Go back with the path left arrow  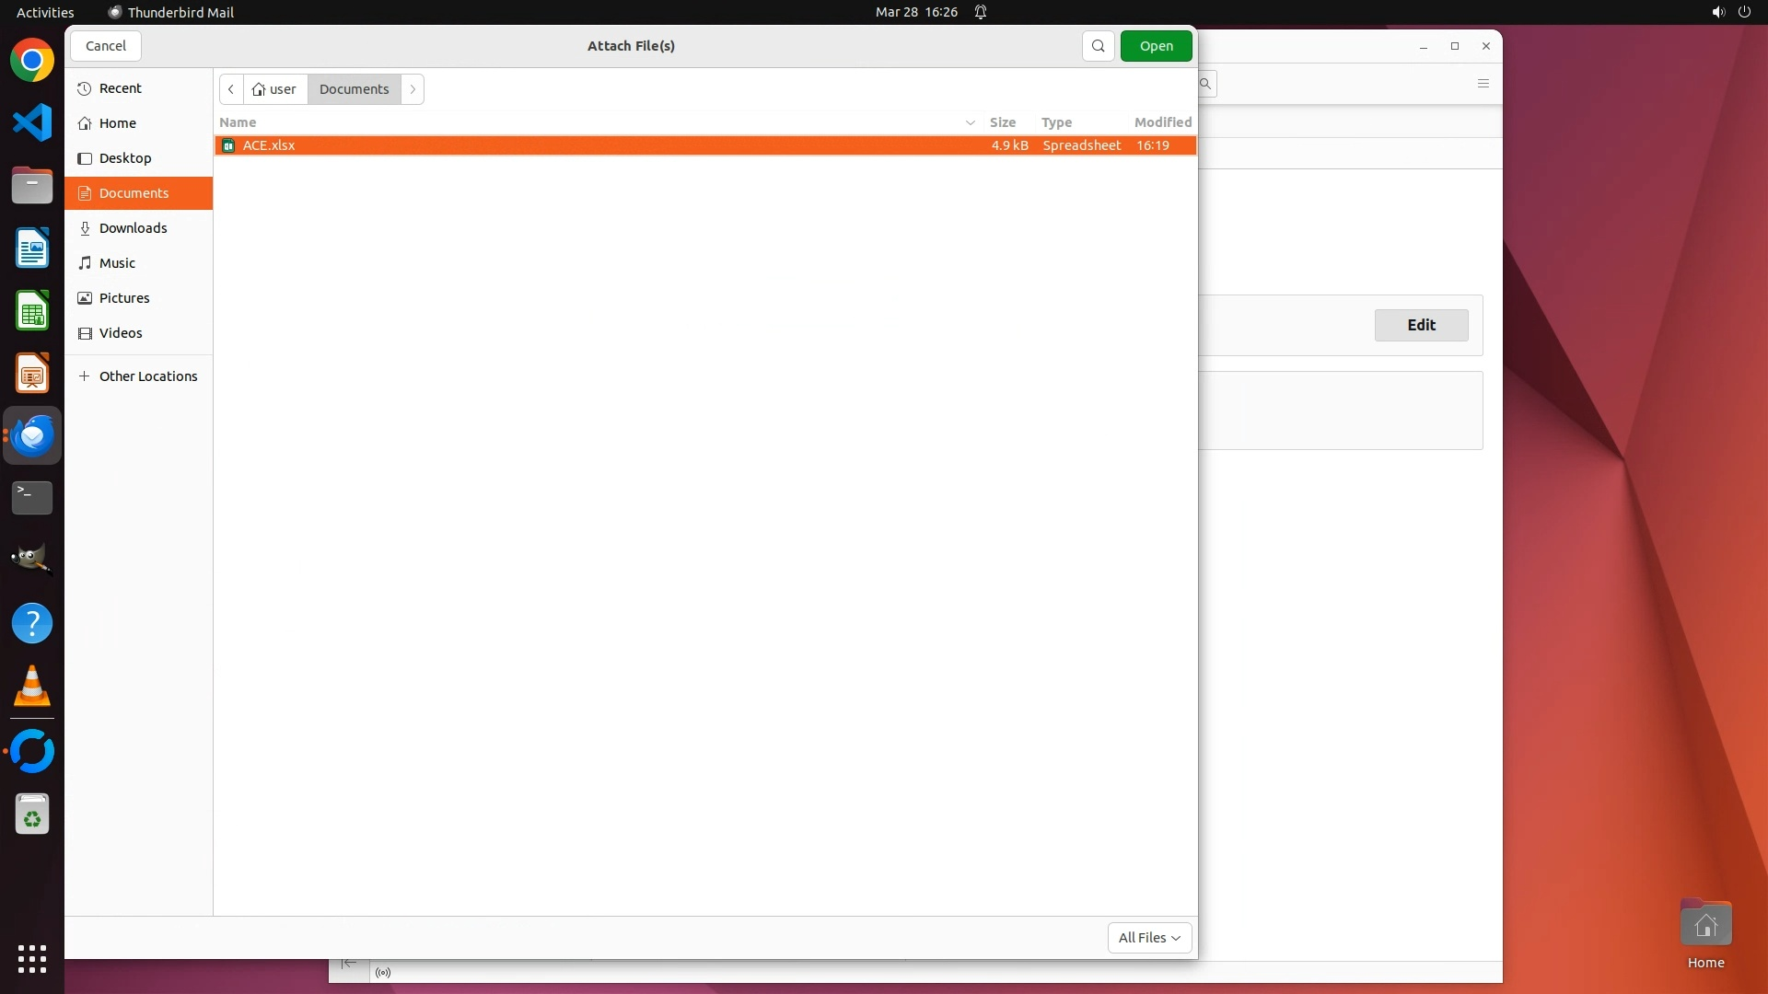[x=231, y=89]
